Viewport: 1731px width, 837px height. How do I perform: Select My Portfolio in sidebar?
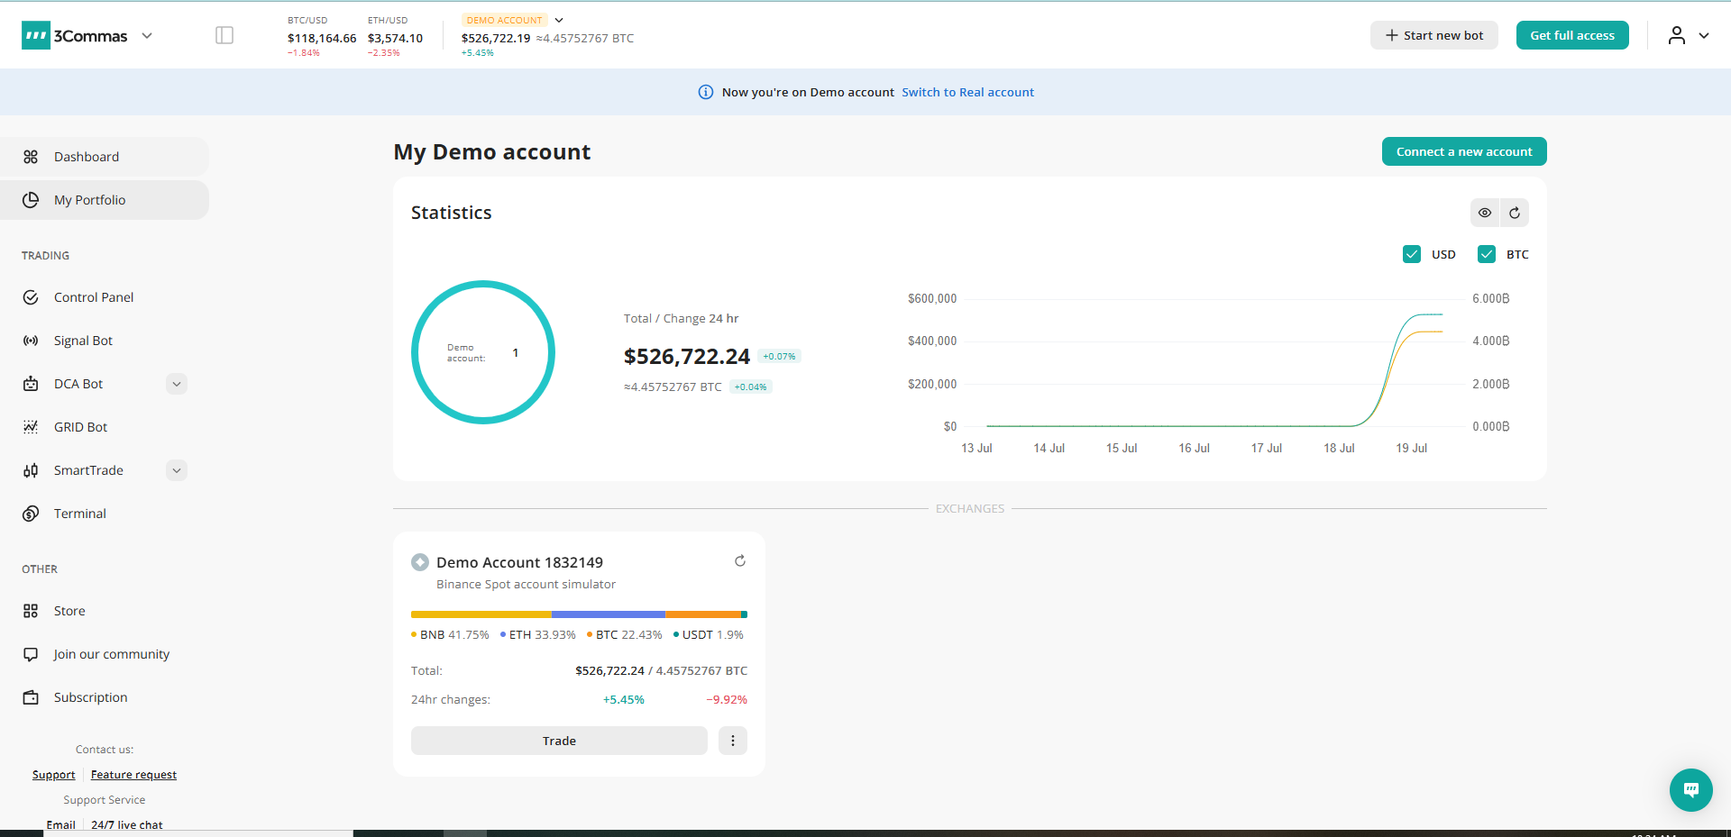coord(105,200)
